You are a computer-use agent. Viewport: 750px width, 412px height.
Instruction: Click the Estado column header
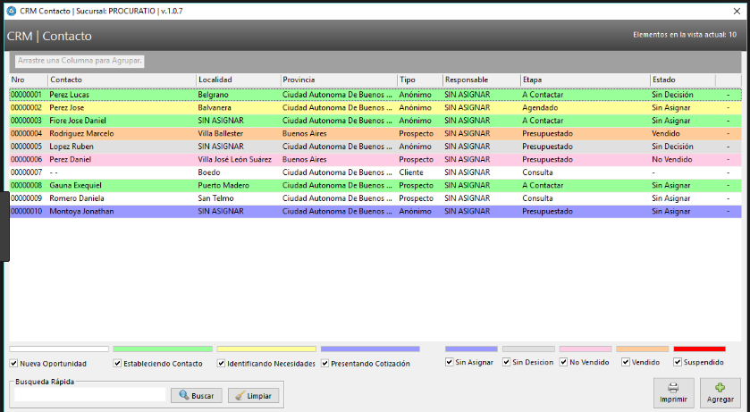[681, 80]
